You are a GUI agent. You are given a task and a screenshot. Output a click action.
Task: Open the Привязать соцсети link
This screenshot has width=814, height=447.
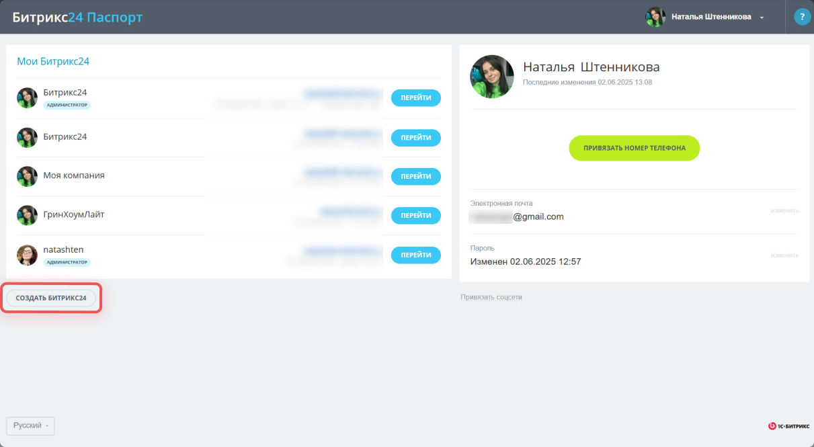491,297
